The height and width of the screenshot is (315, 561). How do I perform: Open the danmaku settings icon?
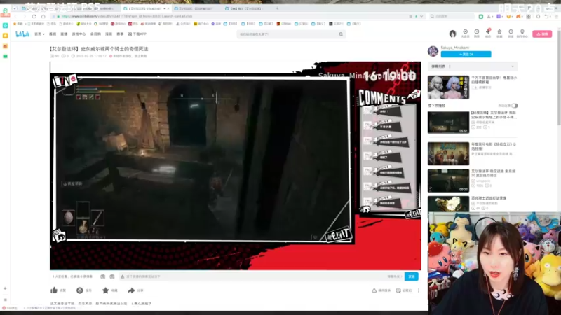[x=112, y=276]
